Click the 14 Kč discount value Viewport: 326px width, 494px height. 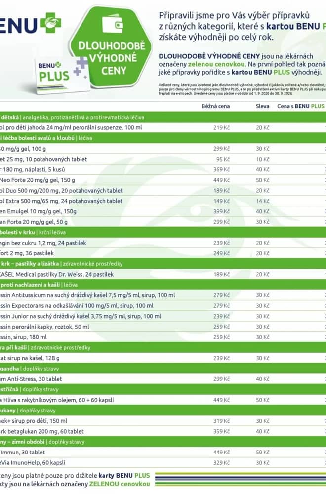(263, 201)
